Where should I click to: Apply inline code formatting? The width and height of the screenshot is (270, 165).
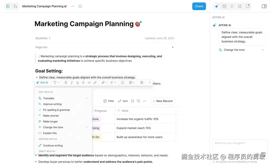tap(89, 82)
